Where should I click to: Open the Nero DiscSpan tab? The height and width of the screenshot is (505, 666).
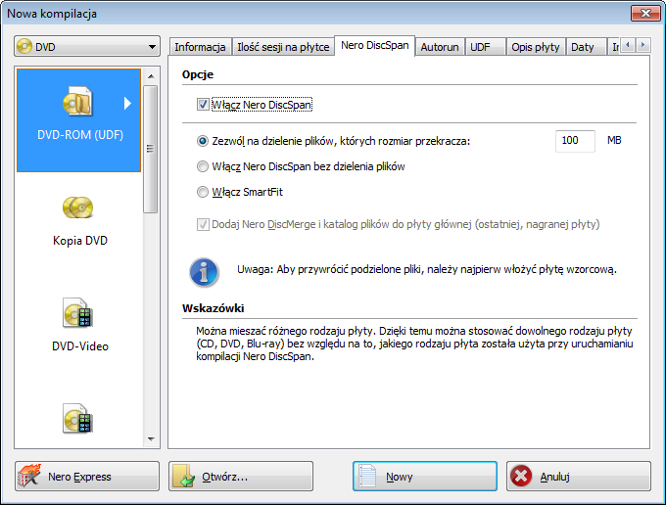374,45
